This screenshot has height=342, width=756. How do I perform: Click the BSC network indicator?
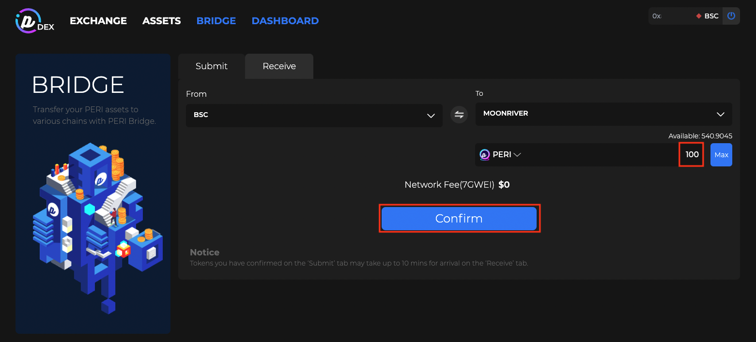point(707,16)
